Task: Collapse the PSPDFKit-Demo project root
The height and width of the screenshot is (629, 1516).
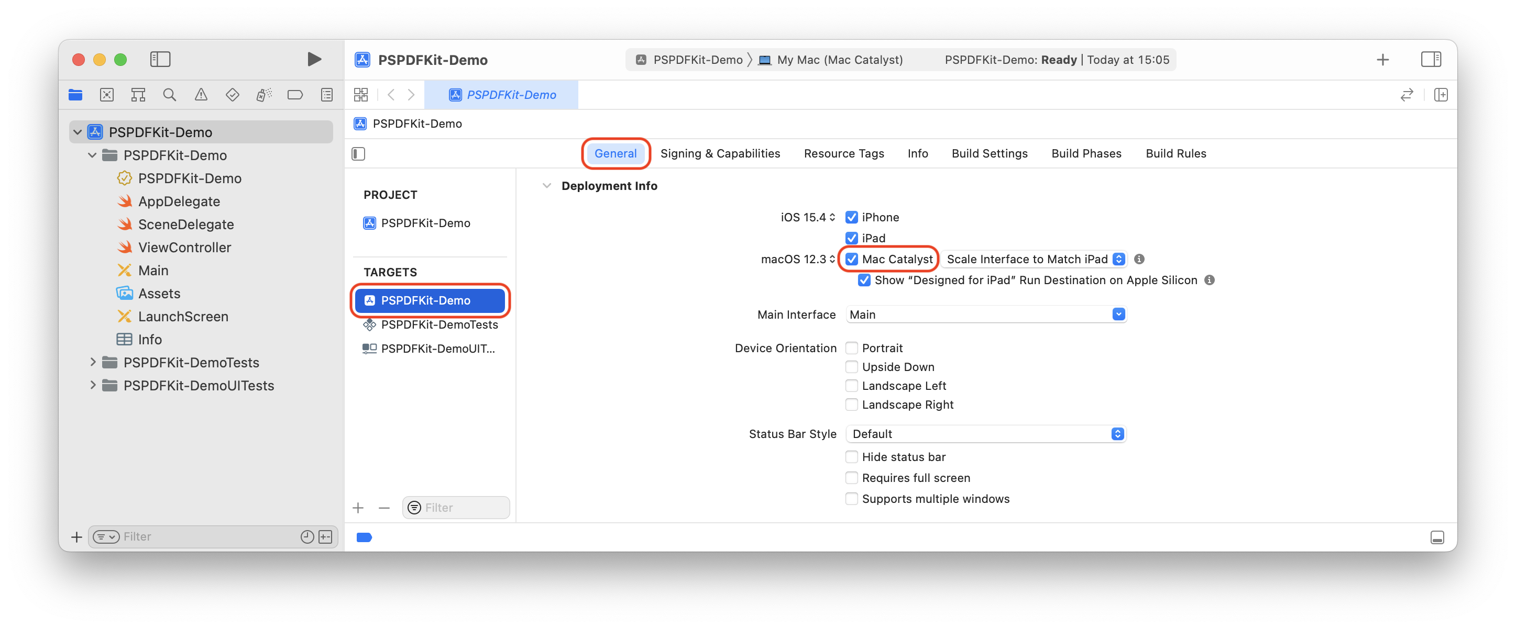Action: 77,132
